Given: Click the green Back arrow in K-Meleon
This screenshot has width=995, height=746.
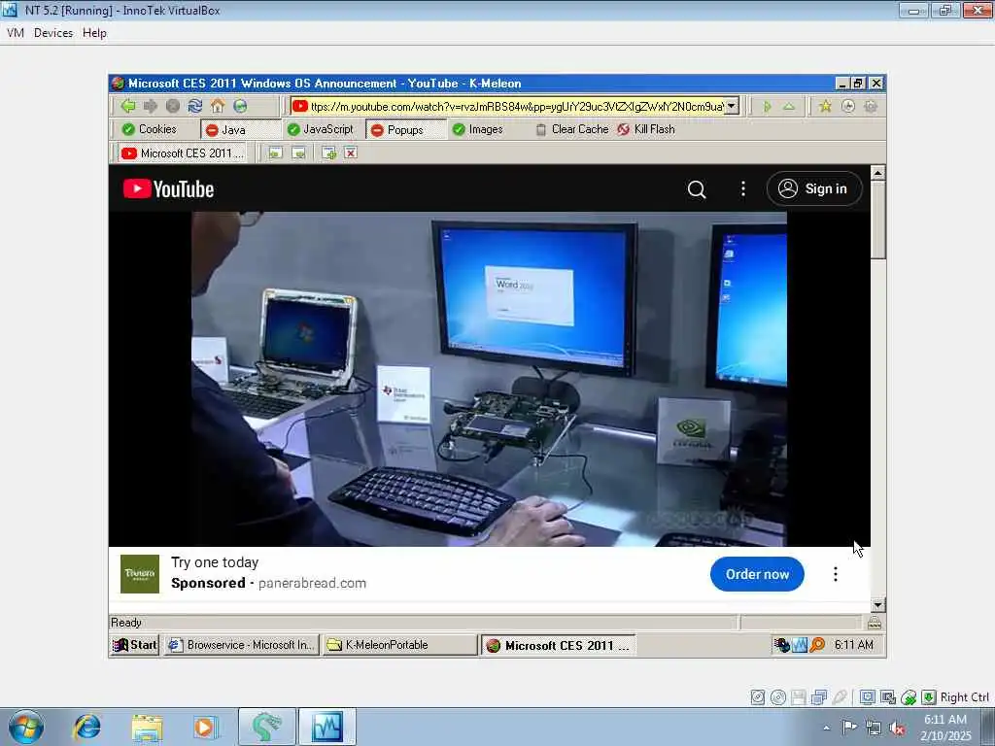Looking at the screenshot, I should pos(128,106).
